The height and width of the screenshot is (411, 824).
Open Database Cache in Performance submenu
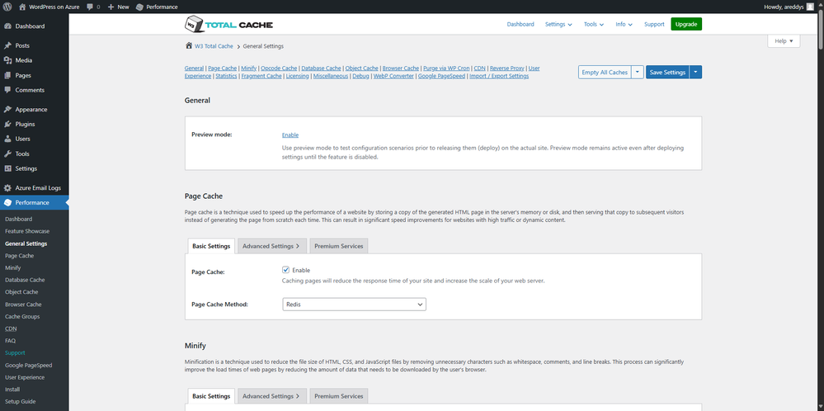[x=25, y=280]
